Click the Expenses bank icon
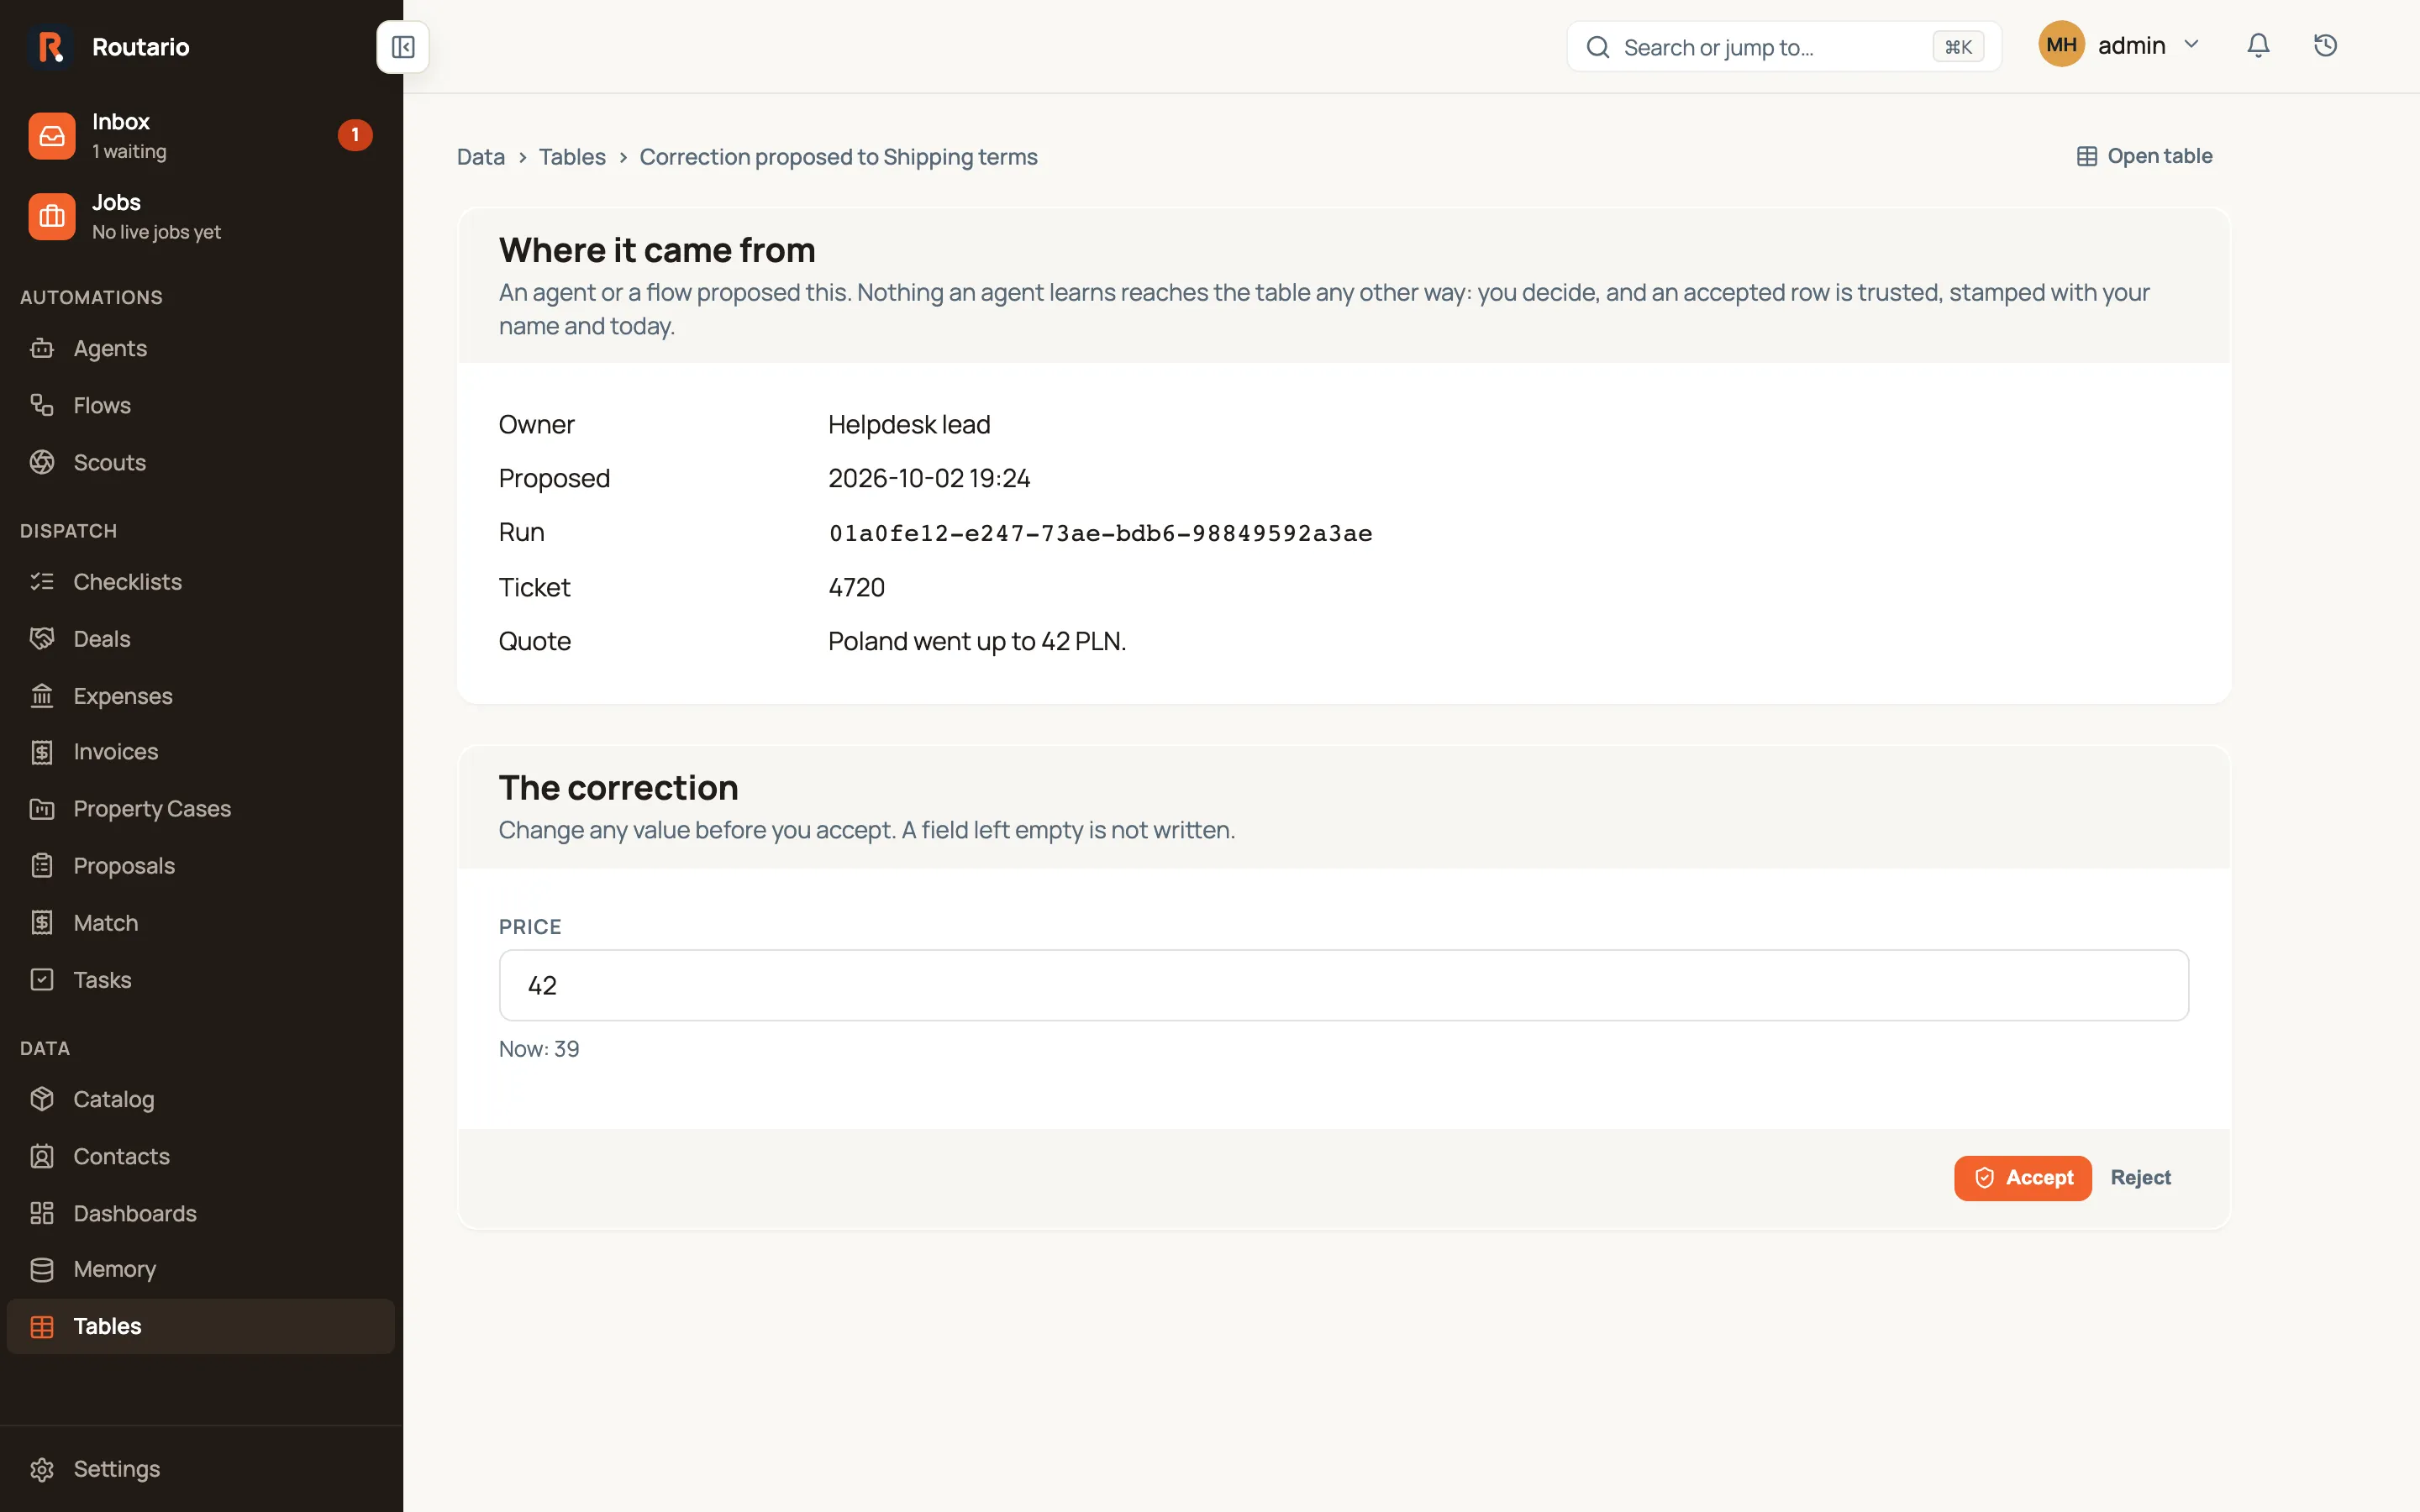 pos(42,695)
